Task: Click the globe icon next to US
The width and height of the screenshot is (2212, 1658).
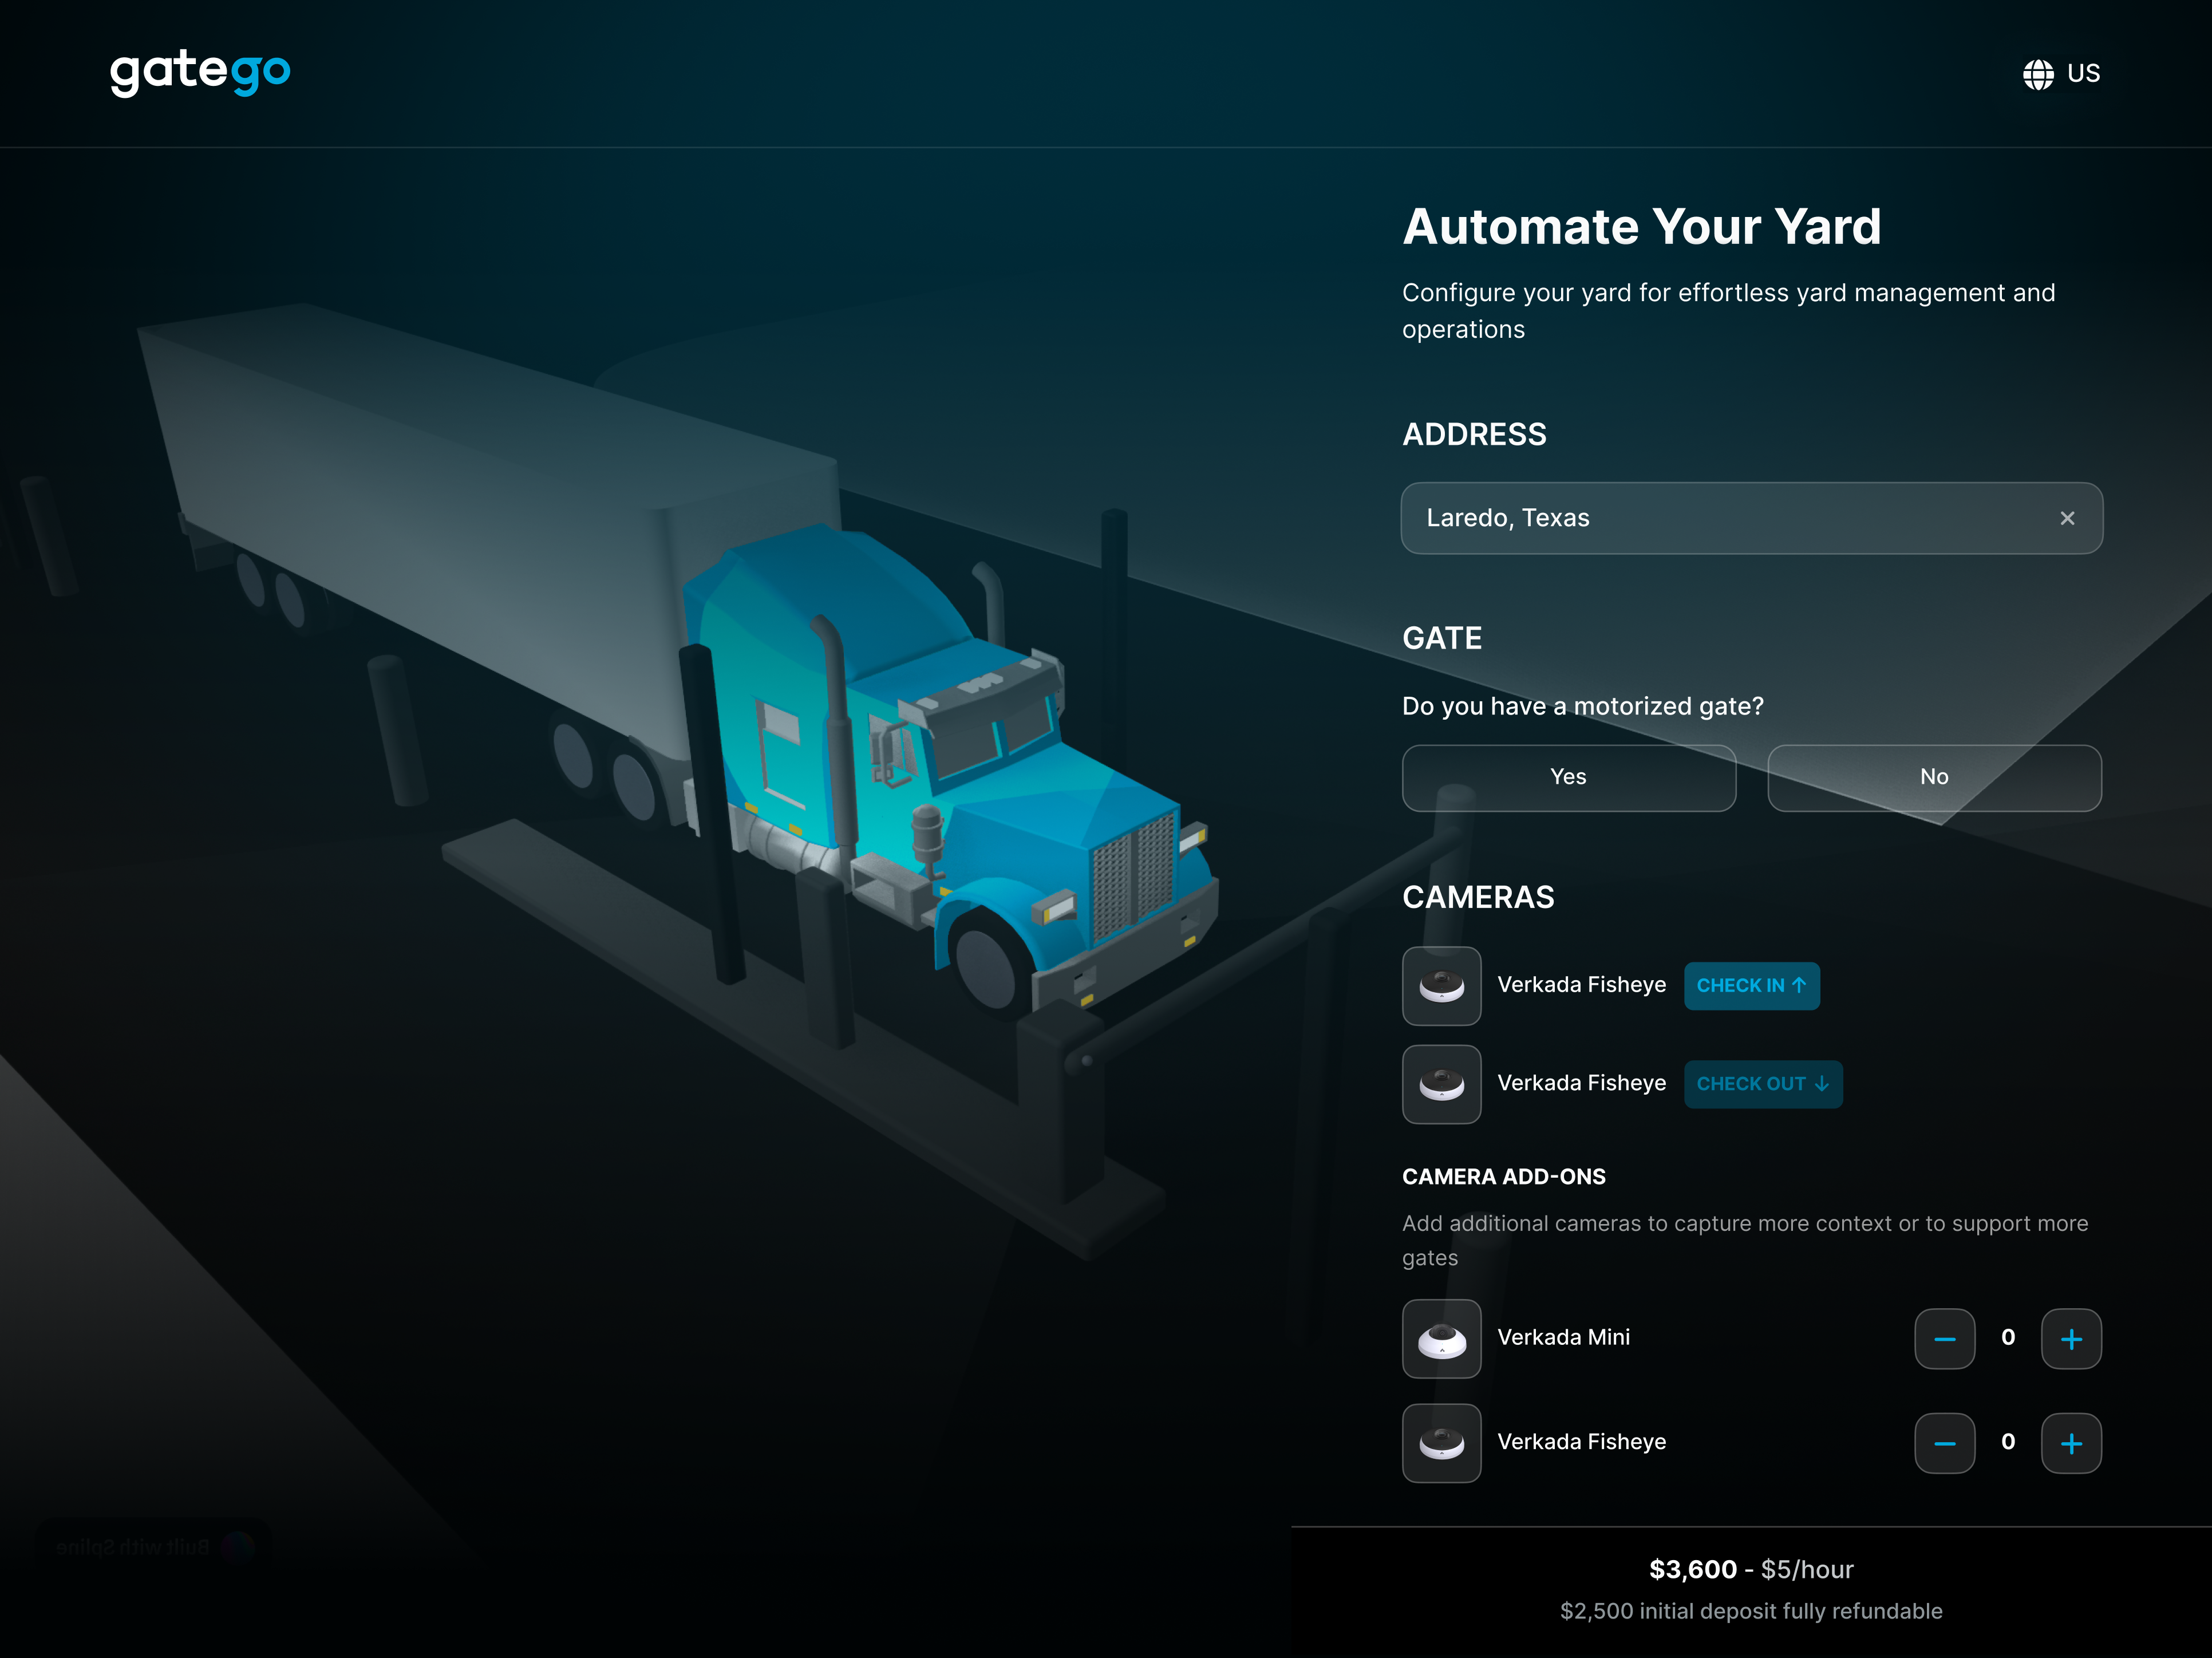Action: tap(2037, 73)
